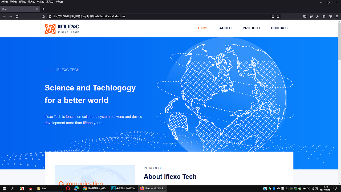Switch to the iflexc folder window
Viewport: 341px width, 192px height.
tap(49, 188)
